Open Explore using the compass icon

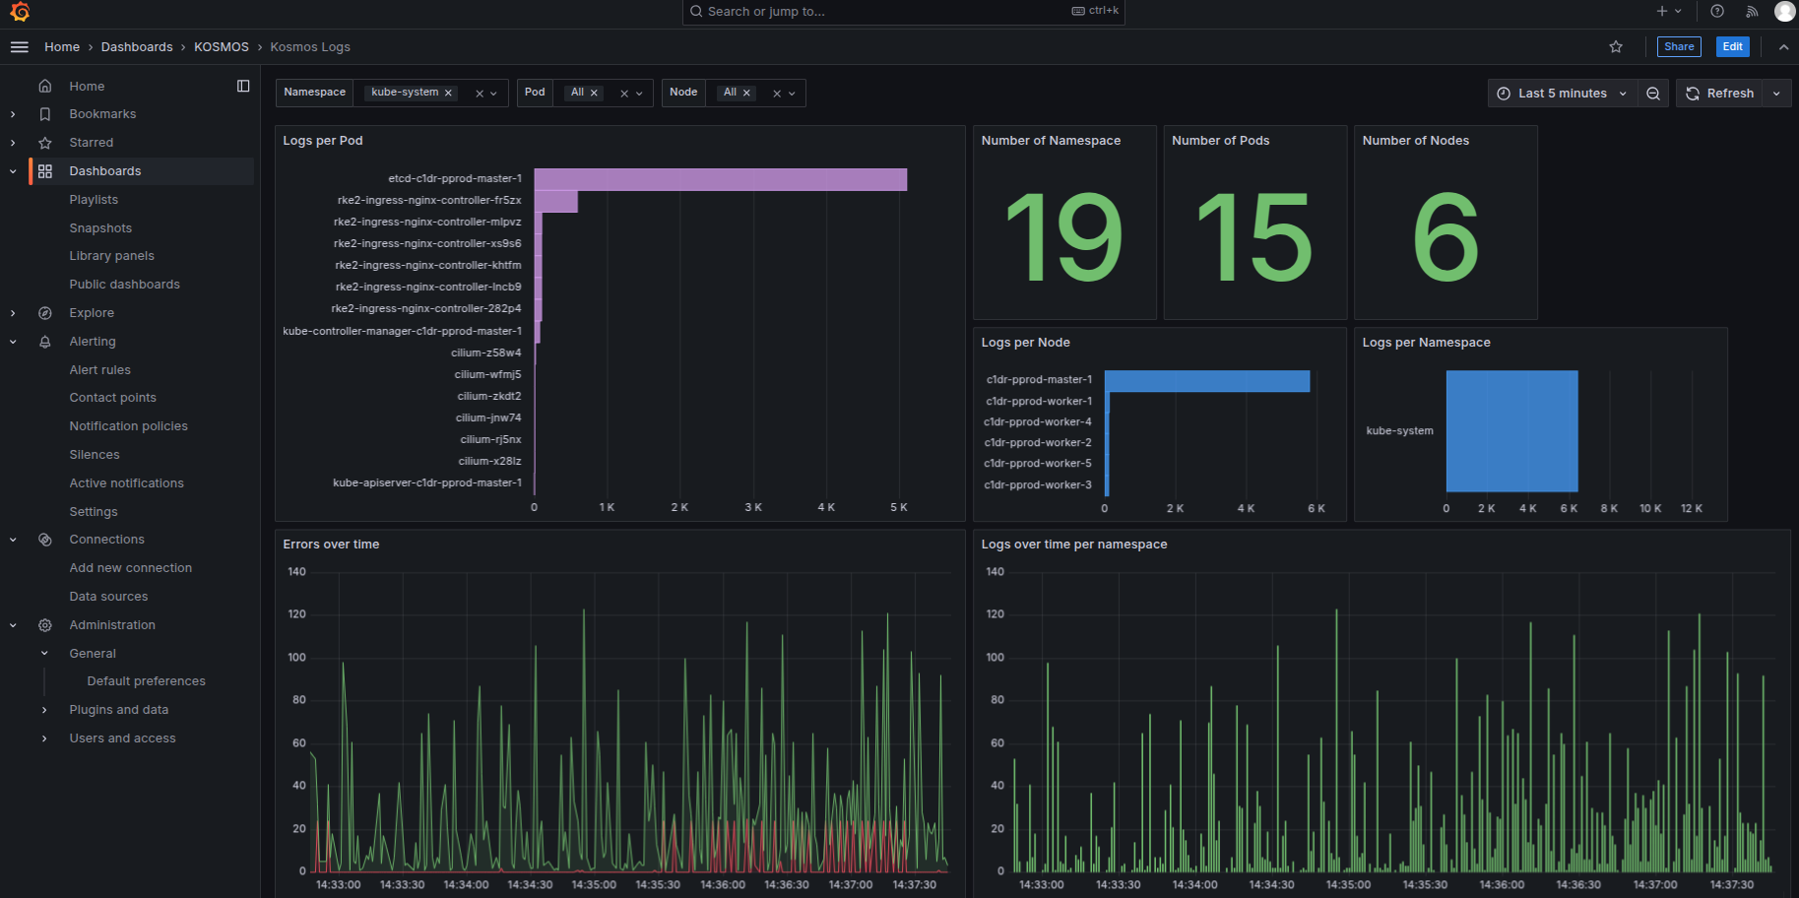click(45, 312)
